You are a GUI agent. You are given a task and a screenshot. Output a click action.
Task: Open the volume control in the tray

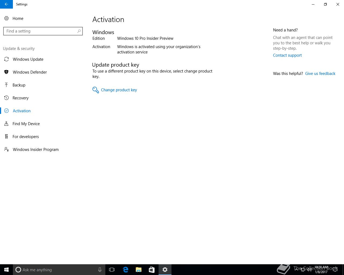[309, 270]
